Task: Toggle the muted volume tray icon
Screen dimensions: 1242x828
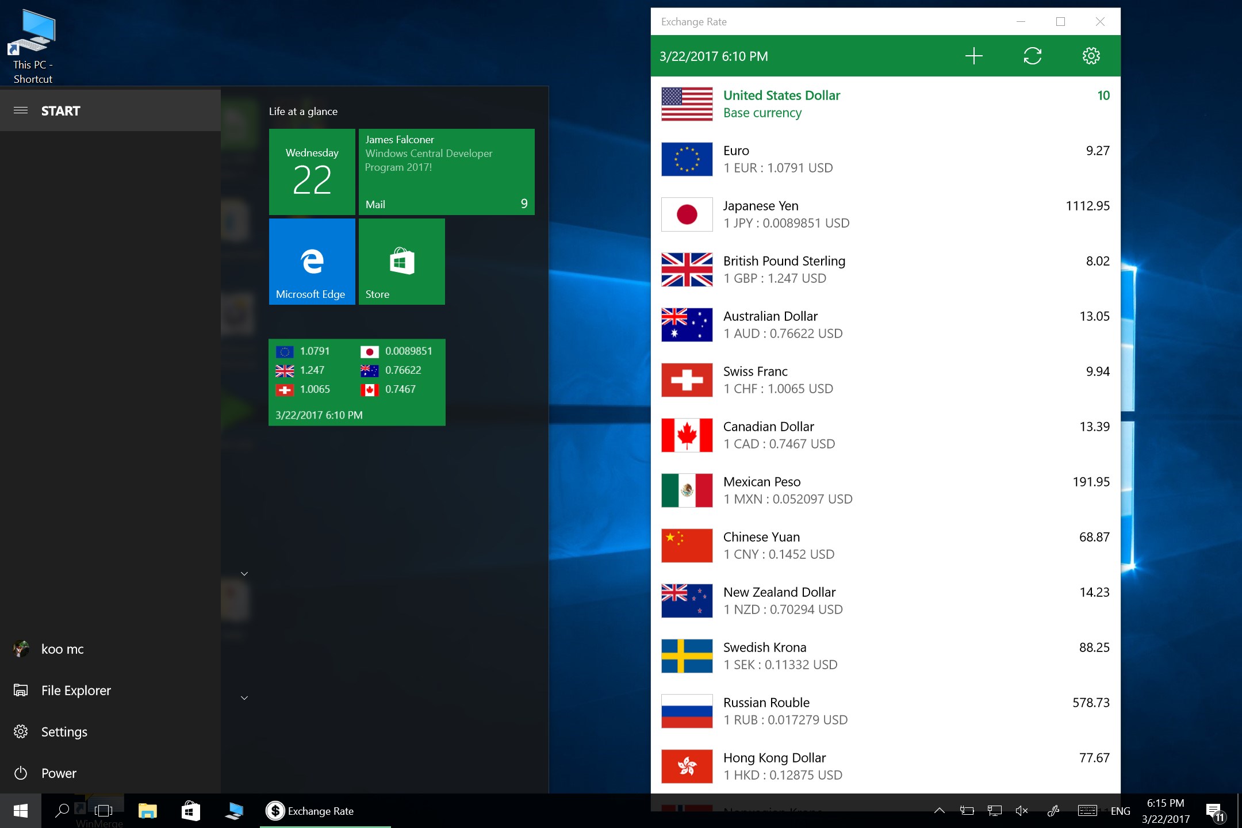Action: 1022,811
